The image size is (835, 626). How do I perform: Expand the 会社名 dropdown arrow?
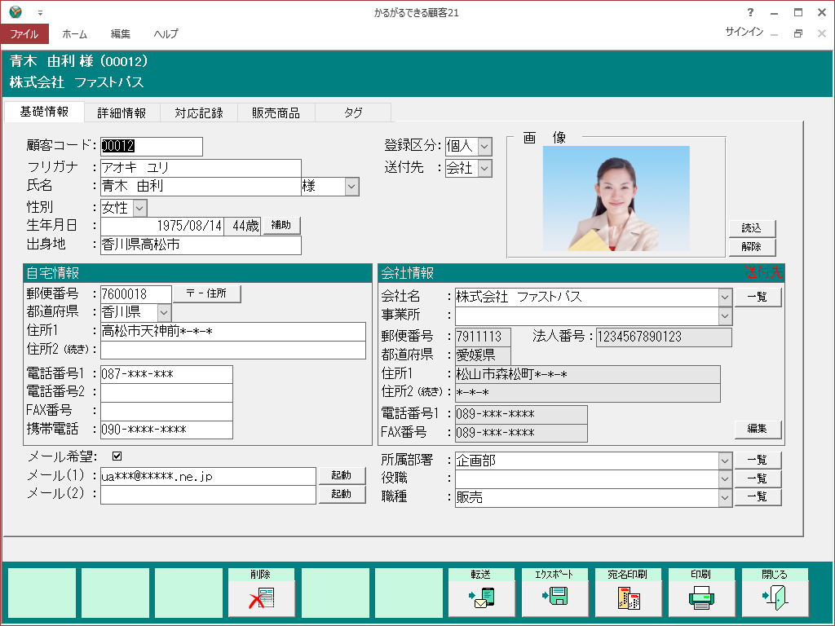[x=725, y=297]
